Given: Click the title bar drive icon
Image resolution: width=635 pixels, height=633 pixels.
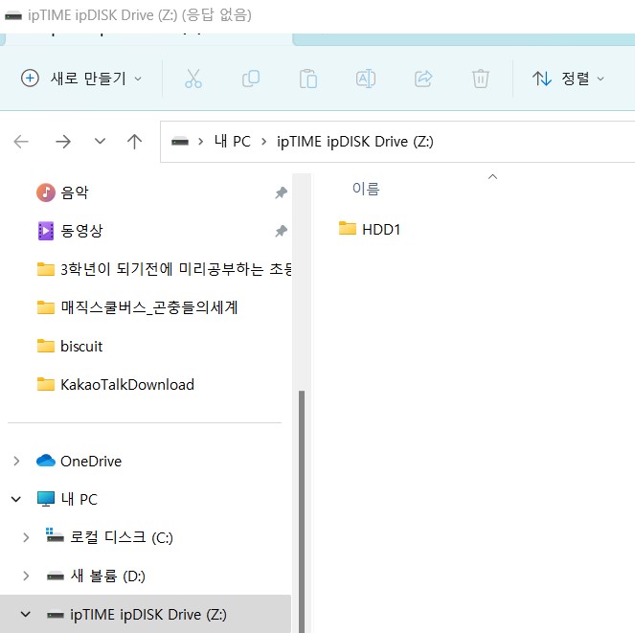Looking at the screenshot, I should (13, 15).
